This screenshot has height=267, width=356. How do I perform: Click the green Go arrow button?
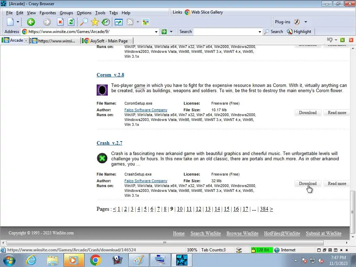click(164, 32)
